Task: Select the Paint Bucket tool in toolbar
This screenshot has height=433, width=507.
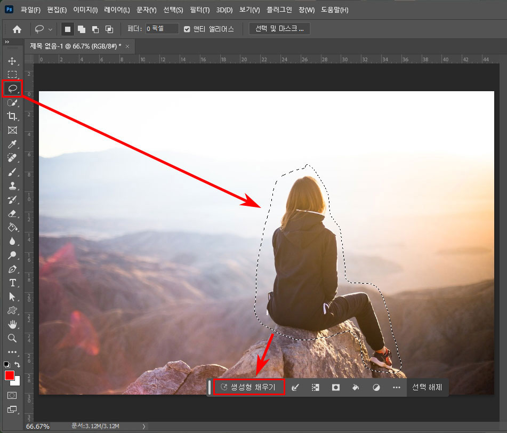Action: 12,227
